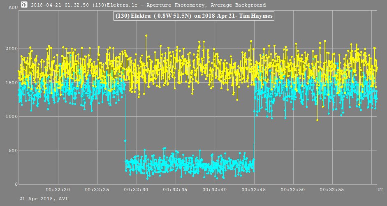
Task: Select the 00:32:50 time axis label
Action: tap(293, 189)
